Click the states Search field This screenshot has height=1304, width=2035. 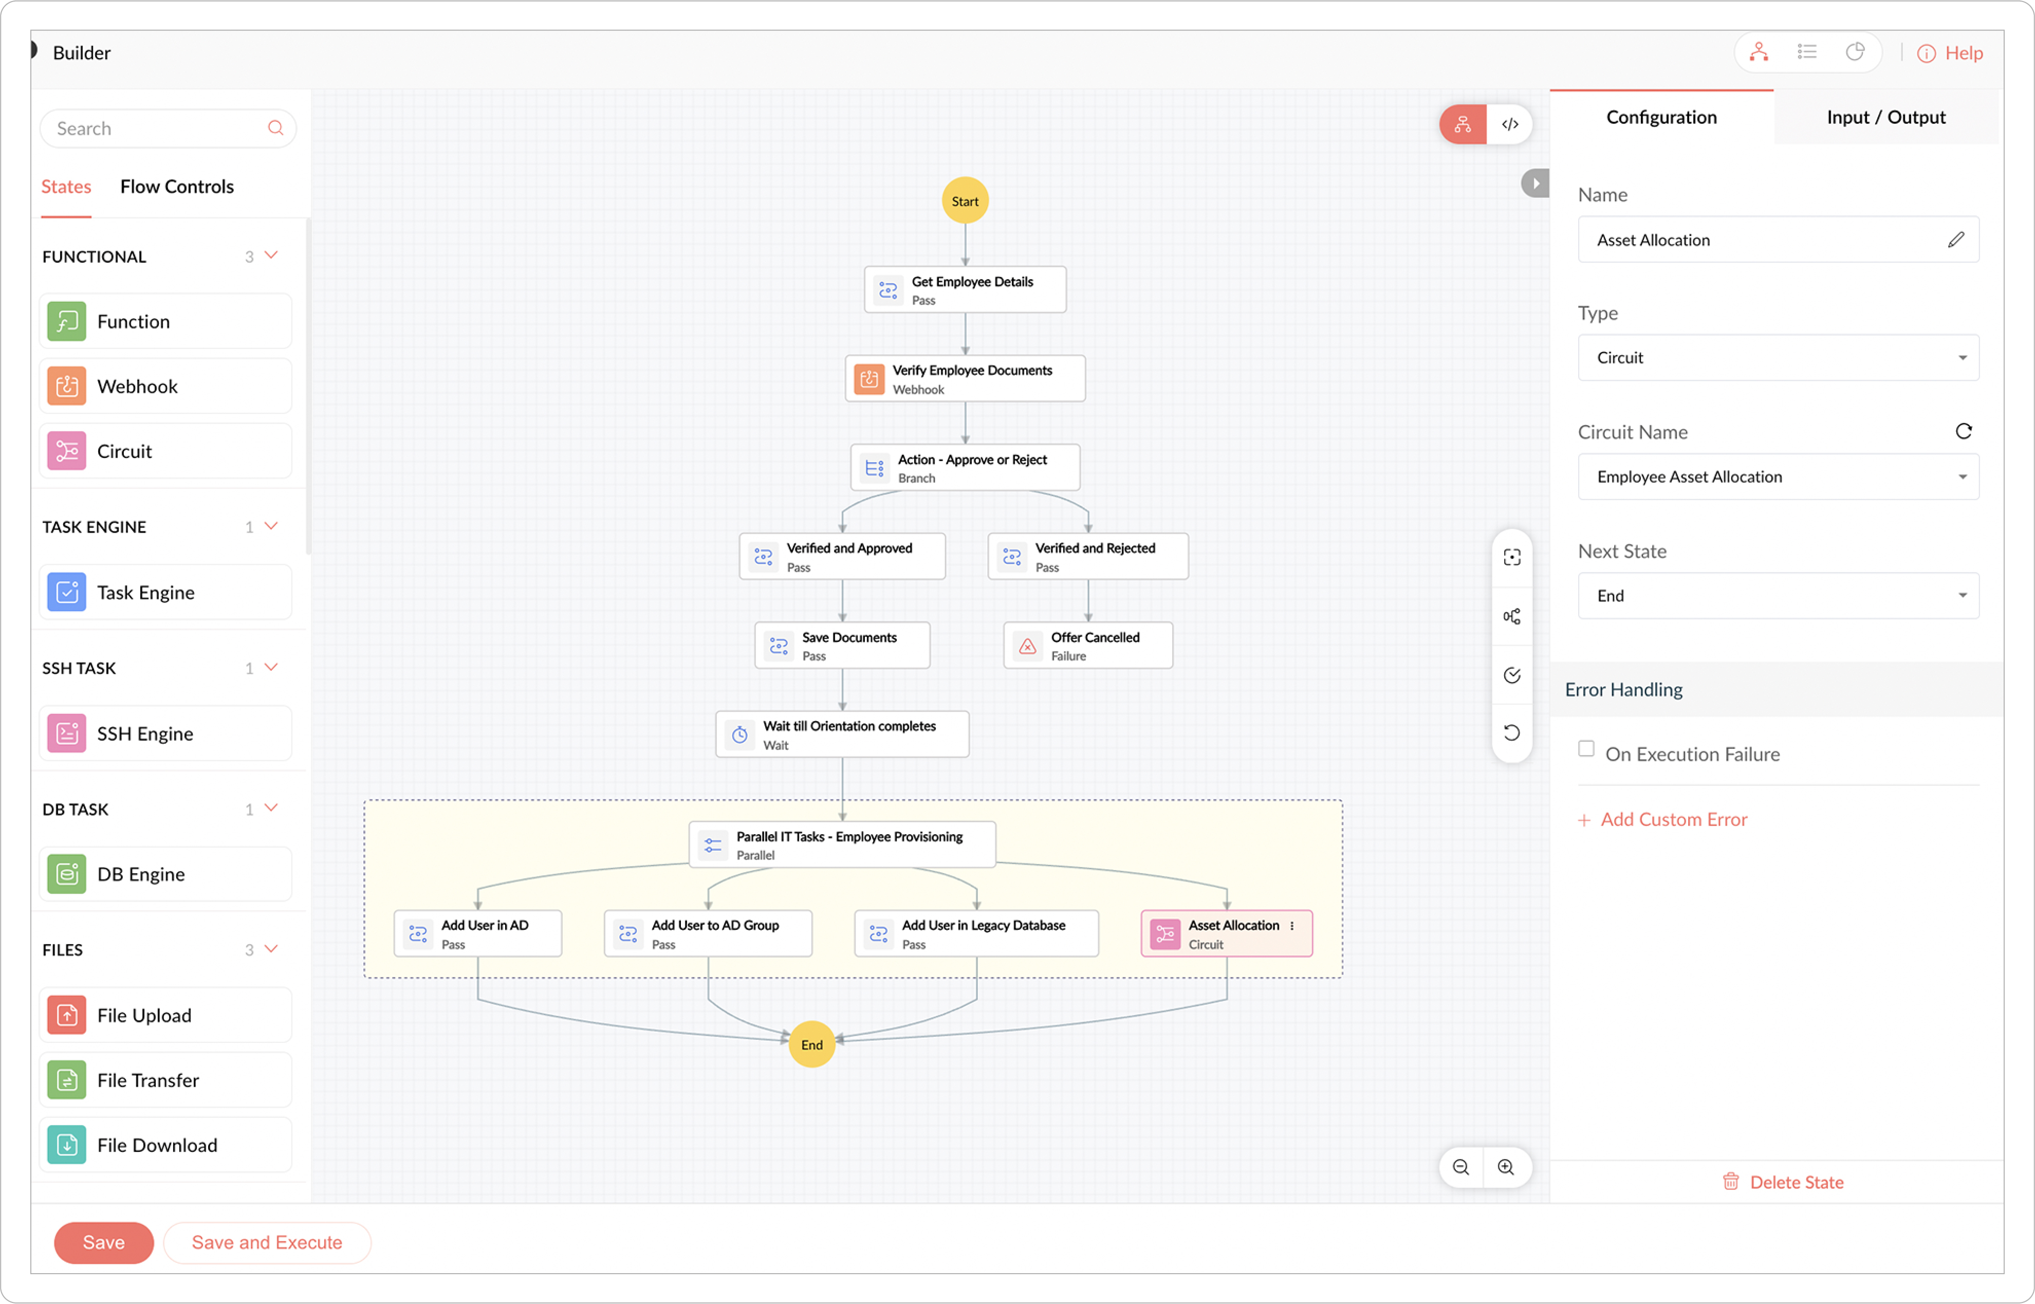pyautogui.click(x=157, y=128)
